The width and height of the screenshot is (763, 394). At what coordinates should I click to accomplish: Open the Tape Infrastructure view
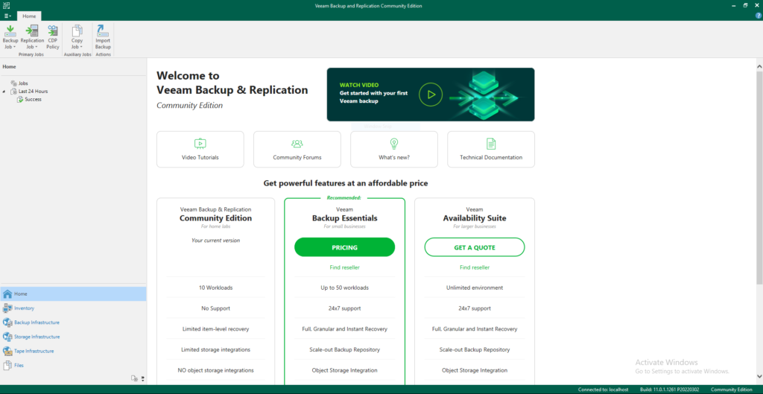point(73,351)
